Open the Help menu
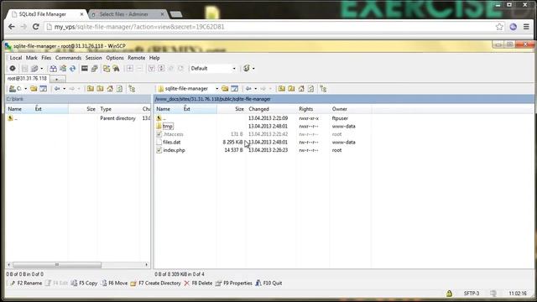The image size is (537, 302). [x=154, y=58]
